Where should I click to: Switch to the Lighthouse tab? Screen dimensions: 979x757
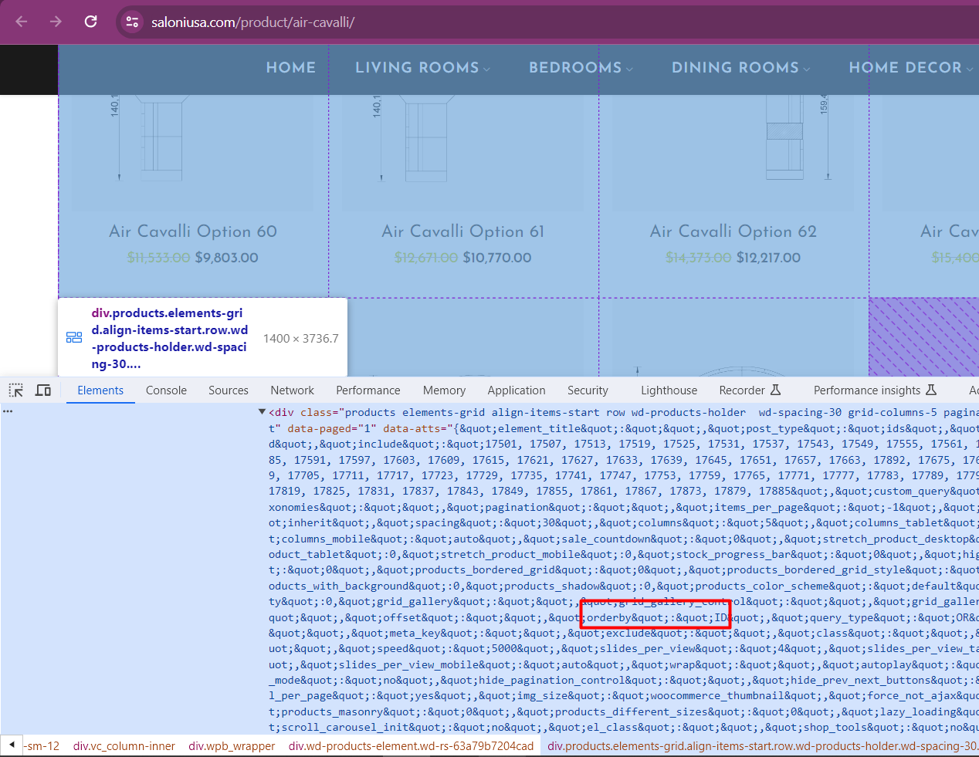click(x=669, y=390)
